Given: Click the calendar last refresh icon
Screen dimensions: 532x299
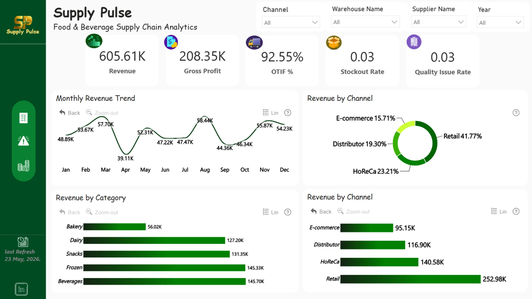Looking at the screenshot, I should click(23, 242).
